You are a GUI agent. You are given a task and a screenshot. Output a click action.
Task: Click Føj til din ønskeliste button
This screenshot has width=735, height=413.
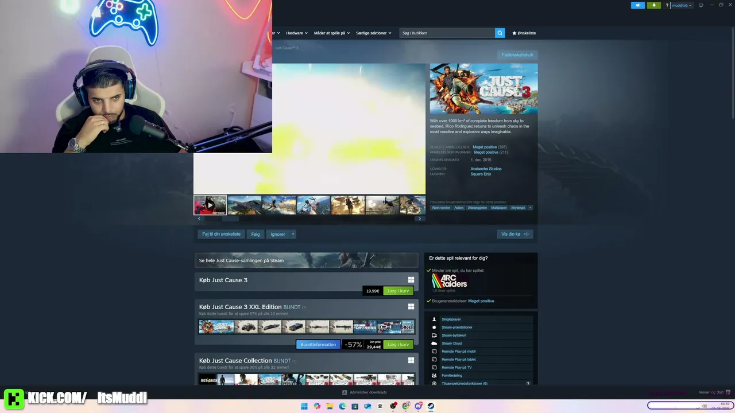(x=221, y=234)
